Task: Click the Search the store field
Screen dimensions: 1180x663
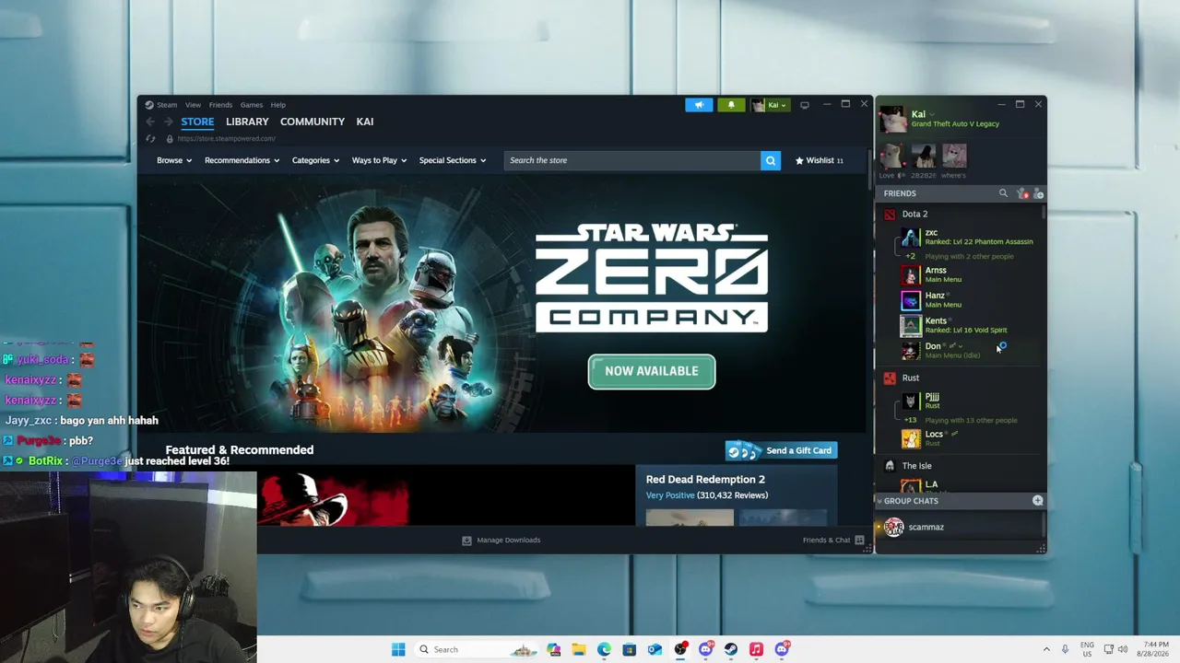Action: (x=632, y=160)
